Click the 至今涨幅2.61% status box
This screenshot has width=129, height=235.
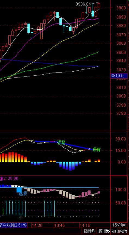[x=14, y=225]
